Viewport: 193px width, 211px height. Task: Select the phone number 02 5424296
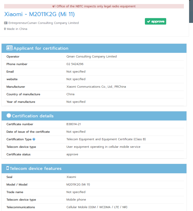point(75,64)
